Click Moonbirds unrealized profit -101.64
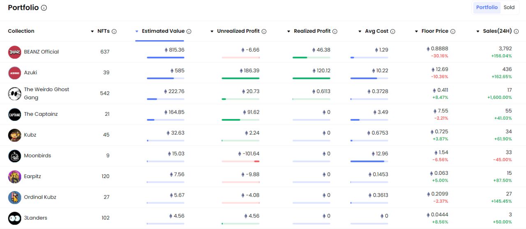 [248, 153]
